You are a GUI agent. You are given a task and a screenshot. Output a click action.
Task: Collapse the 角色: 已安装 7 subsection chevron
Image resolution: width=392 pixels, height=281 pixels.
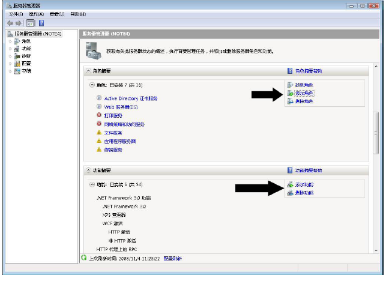pos(92,85)
